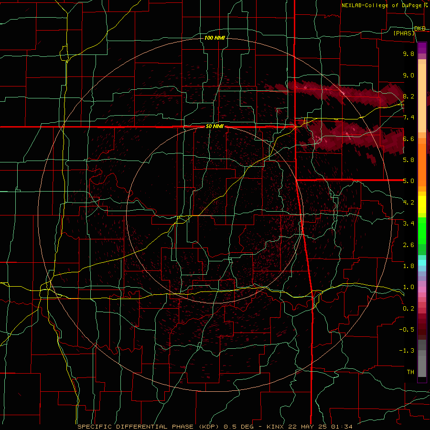Click the 1.0 value on color scale
Screen dimensions: 430x430
click(408, 287)
